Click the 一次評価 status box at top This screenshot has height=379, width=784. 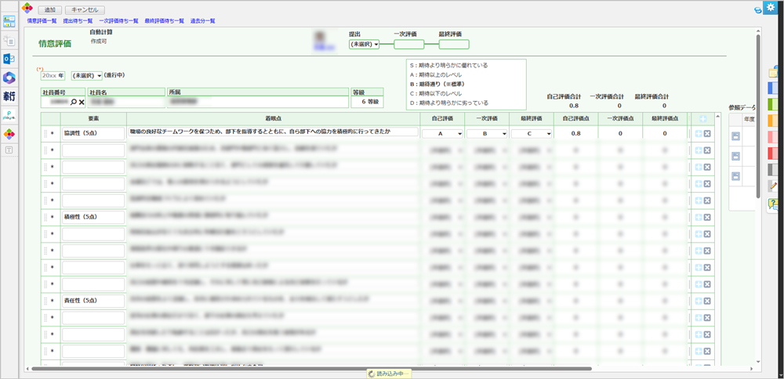409,45
